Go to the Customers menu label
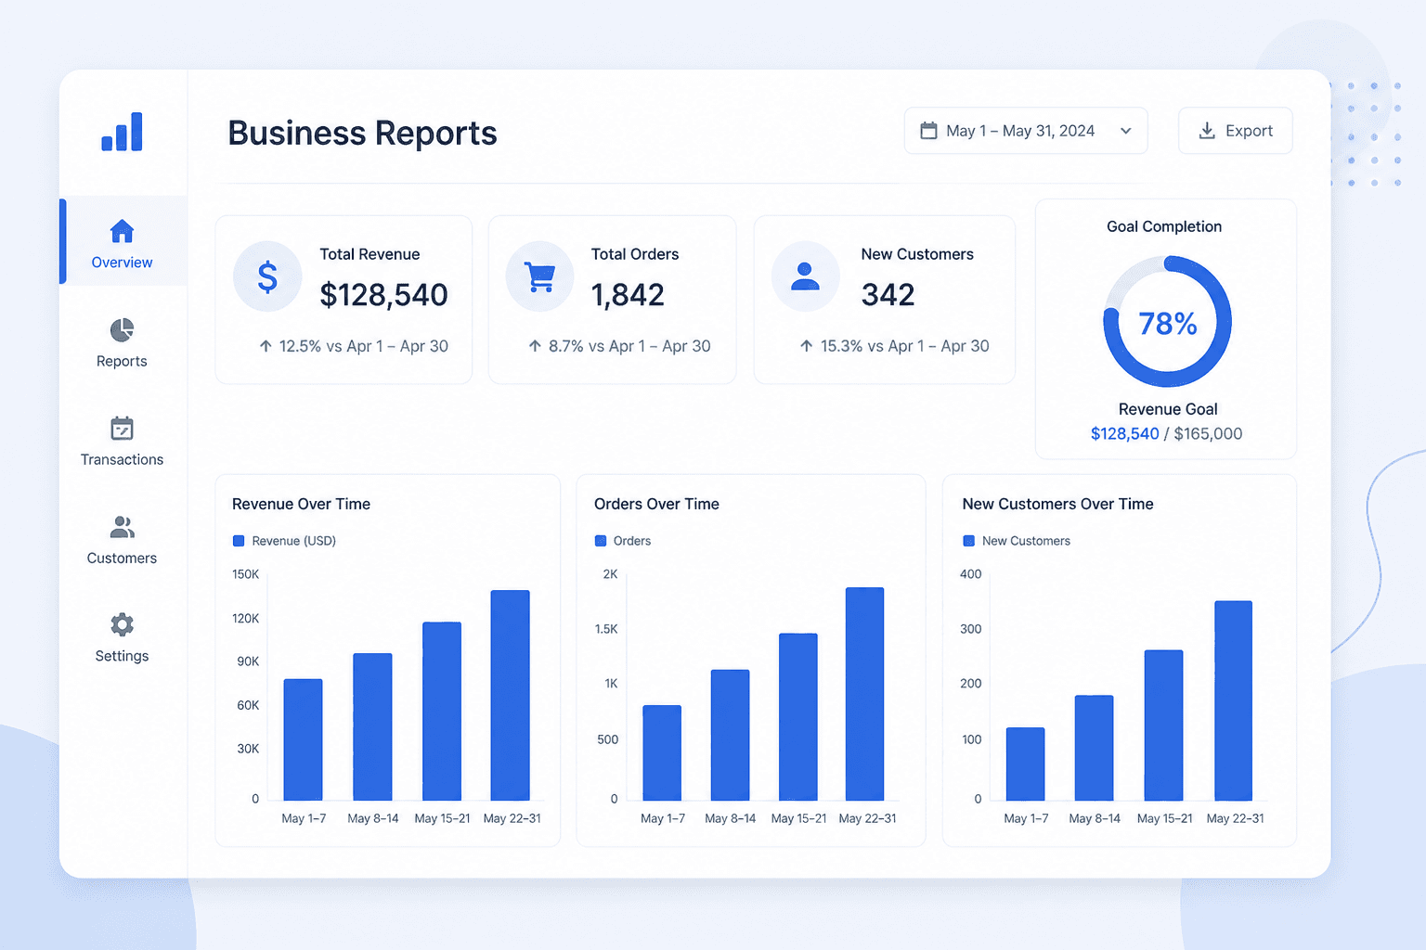Image resolution: width=1426 pixels, height=950 pixels. (x=122, y=558)
